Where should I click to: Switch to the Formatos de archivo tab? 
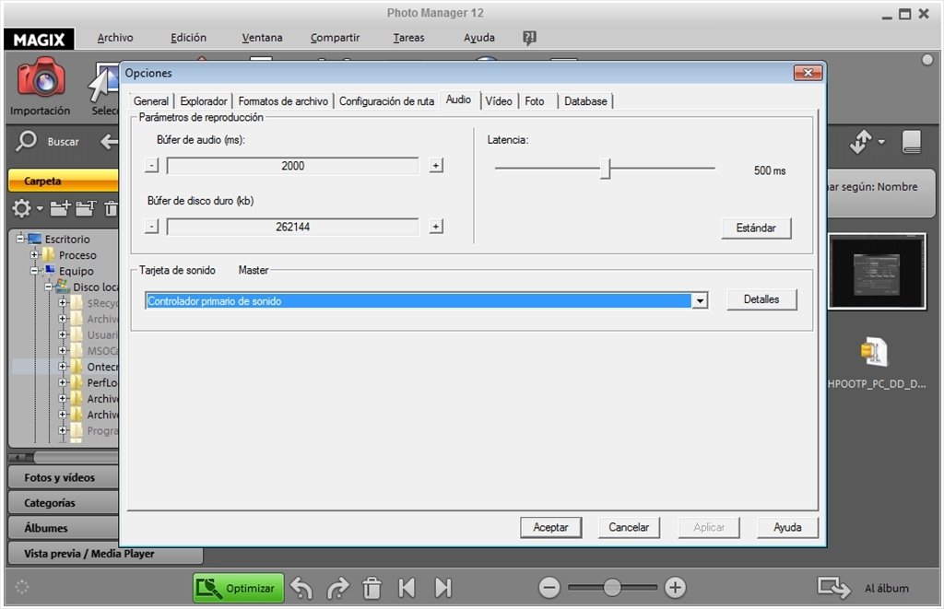(x=283, y=101)
